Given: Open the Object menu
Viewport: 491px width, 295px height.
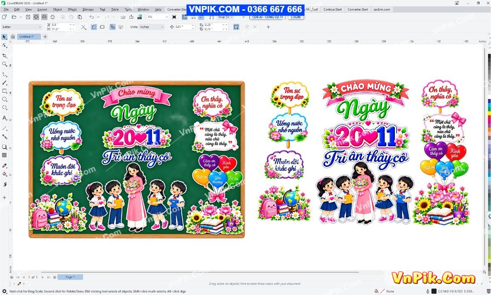Looking at the screenshot, I should tap(57, 9).
